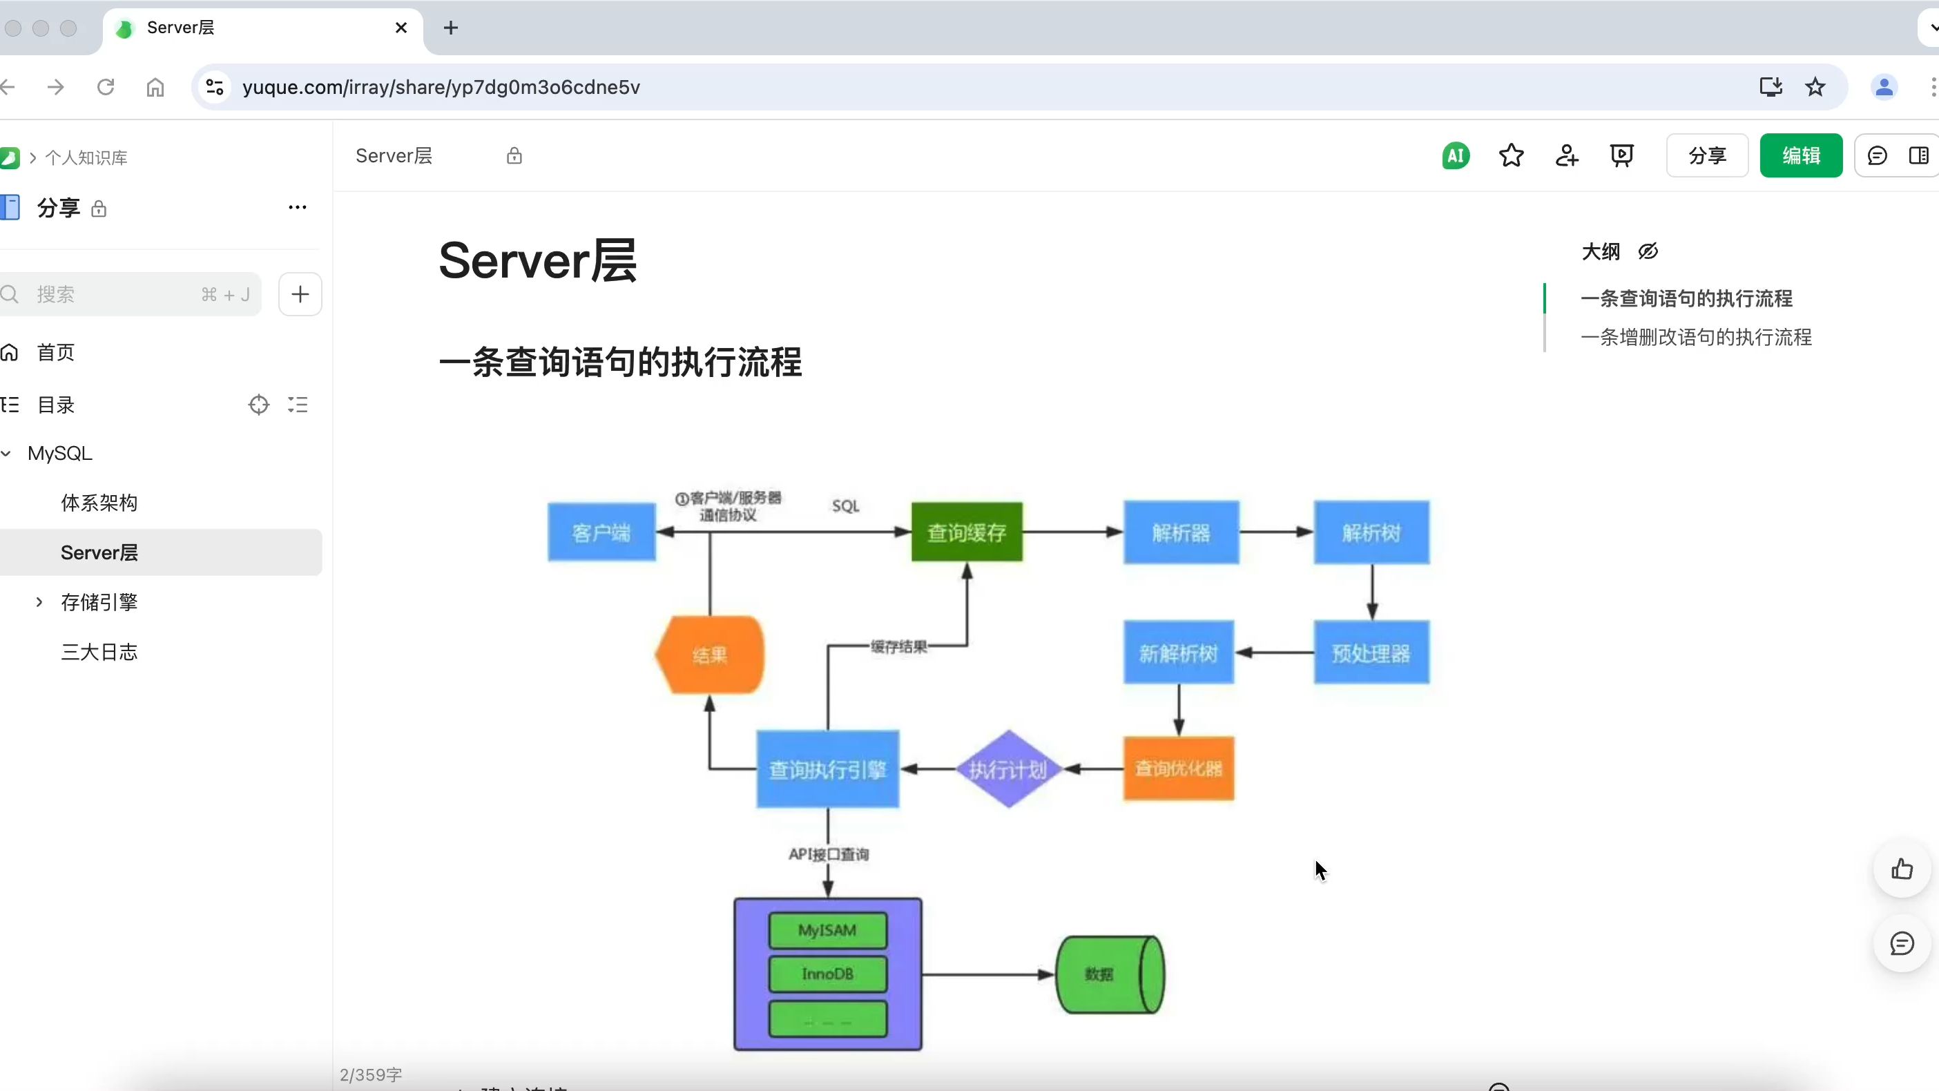Open the browser tab list dropdown arrow
This screenshot has height=1091, width=1939.
[1931, 28]
